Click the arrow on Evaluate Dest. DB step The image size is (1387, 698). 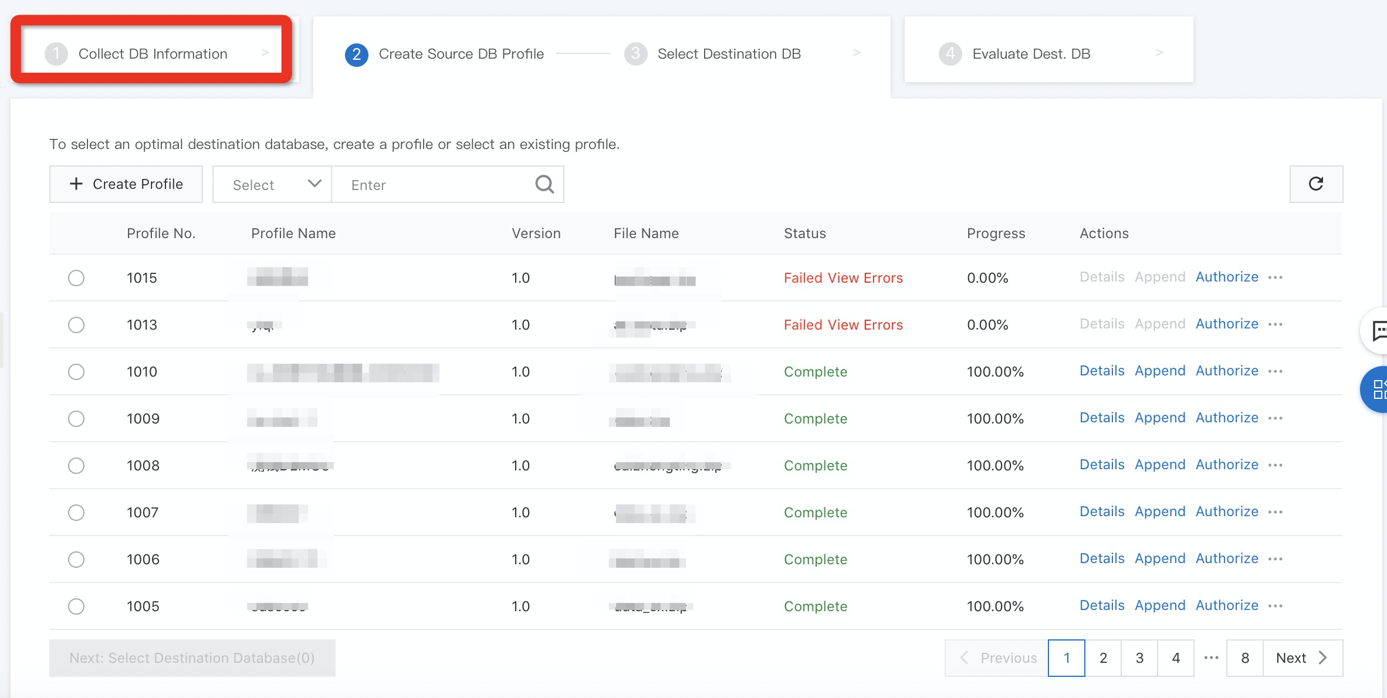pos(1159,53)
